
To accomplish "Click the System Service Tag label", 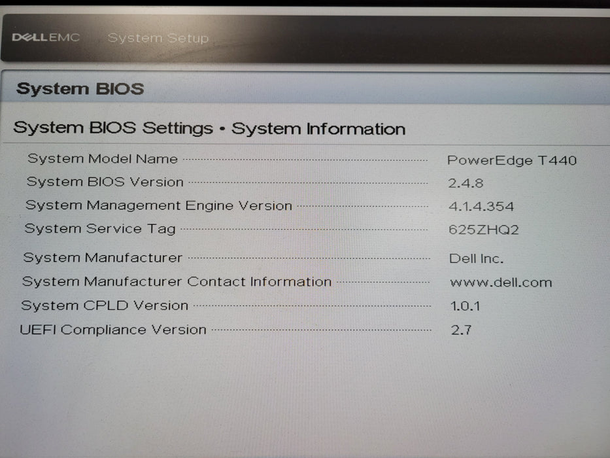I will [100, 229].
